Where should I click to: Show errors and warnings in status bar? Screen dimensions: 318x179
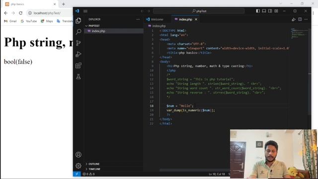point(88,174)
